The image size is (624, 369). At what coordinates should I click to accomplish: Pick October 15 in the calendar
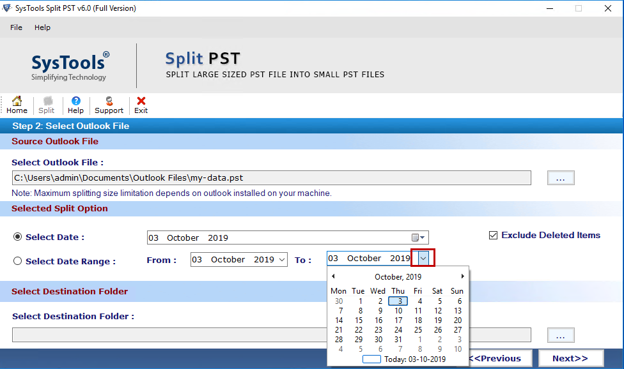(x=359, y=320)
